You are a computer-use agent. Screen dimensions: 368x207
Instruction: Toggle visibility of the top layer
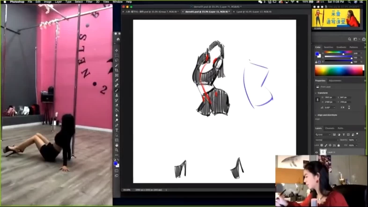[x=316, y=152]
